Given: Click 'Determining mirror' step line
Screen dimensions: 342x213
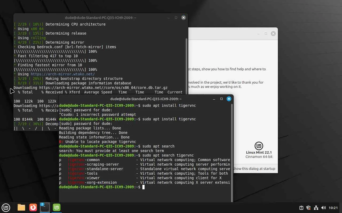Looking at the screenshot, I should click(x=65, y=42).
